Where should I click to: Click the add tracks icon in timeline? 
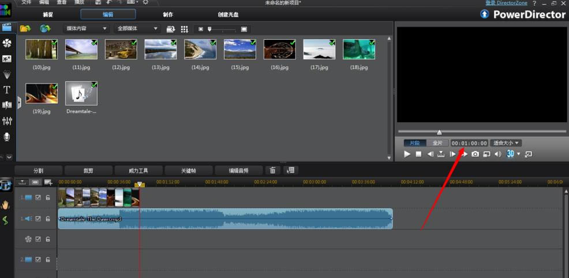[x=48, y=182]
